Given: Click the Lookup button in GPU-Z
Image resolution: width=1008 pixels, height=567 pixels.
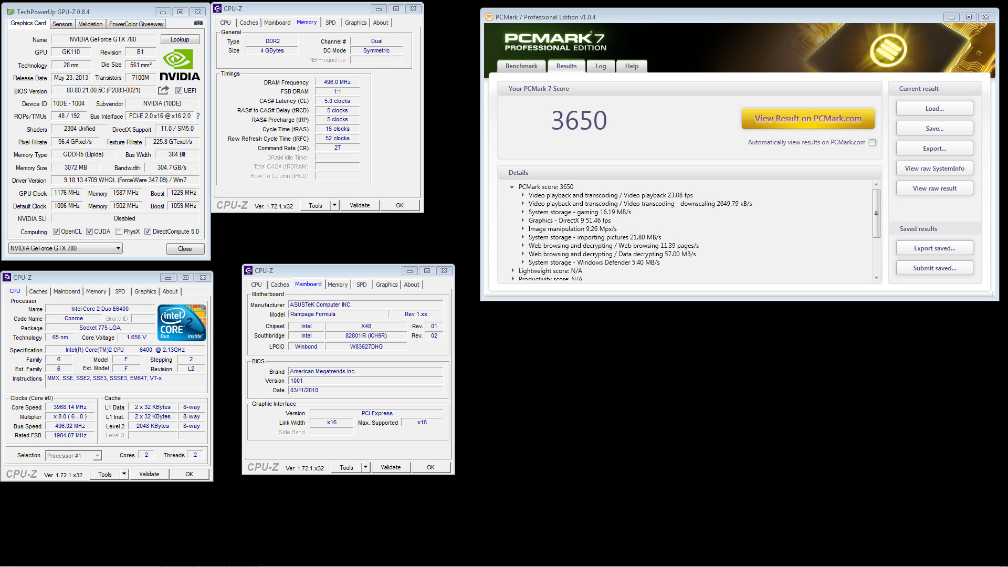Looking at the screenshot, I should click(180, 39).
